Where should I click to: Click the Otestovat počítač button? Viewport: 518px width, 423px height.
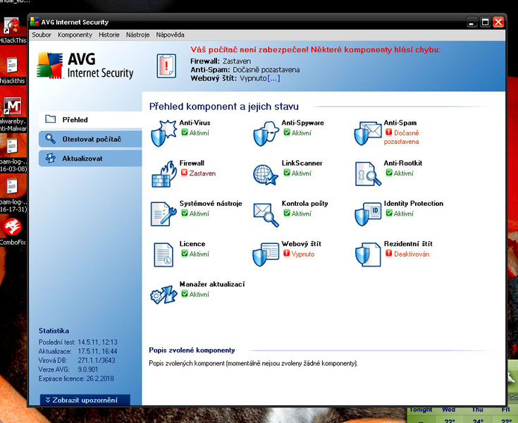tap(90, 139)
